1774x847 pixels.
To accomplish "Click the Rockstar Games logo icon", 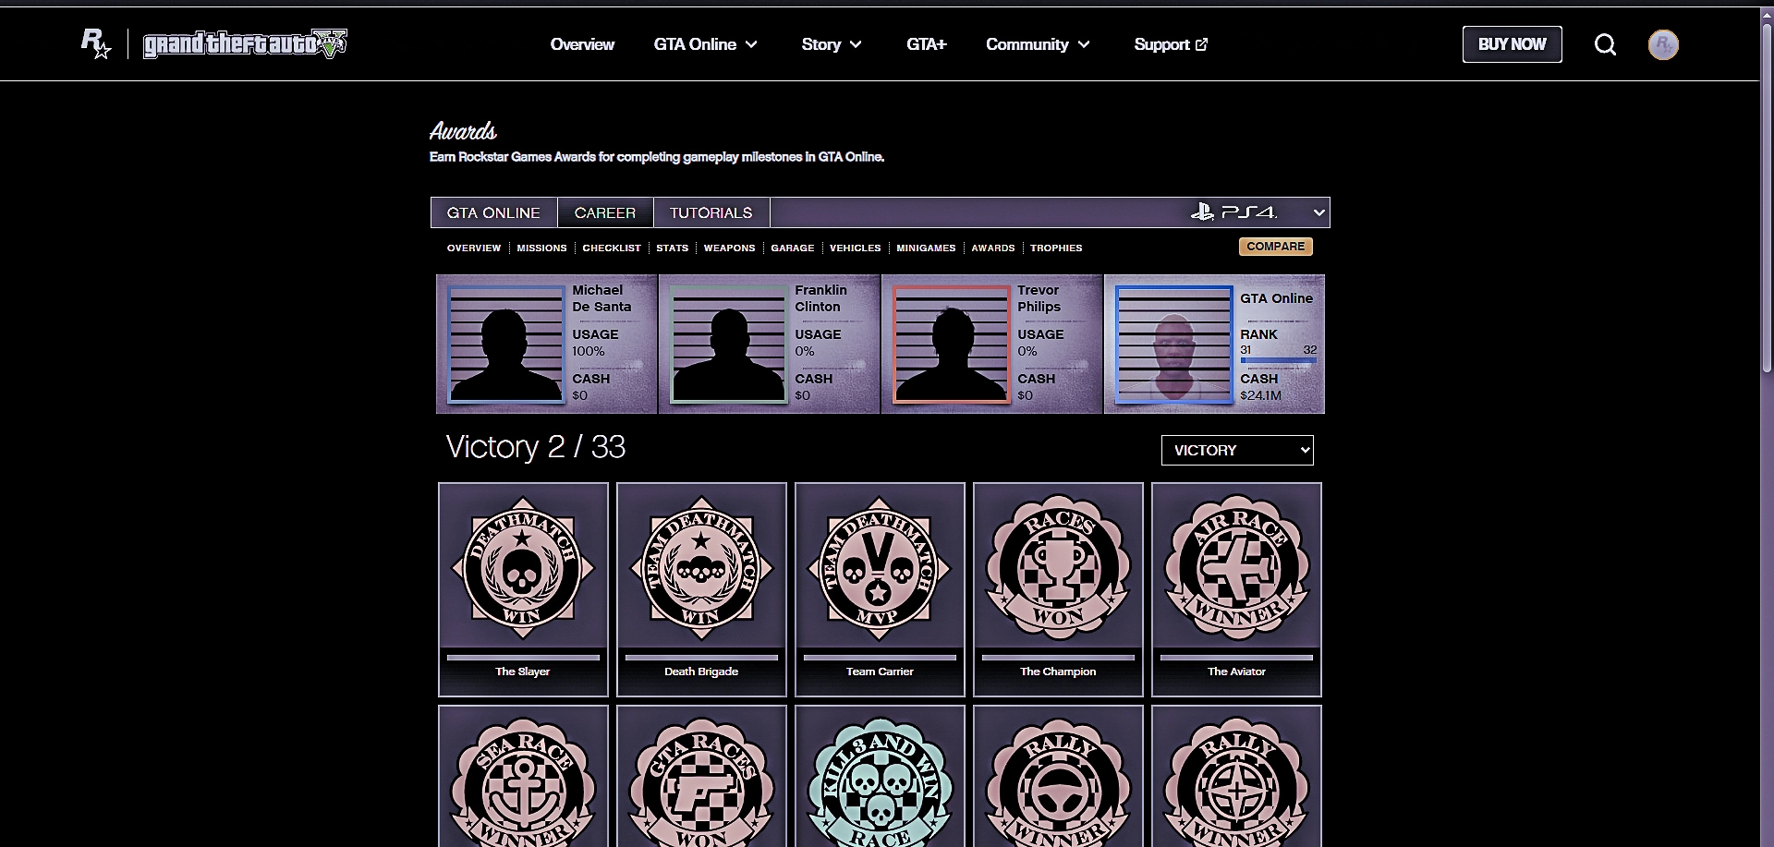I will coord(96,43).
